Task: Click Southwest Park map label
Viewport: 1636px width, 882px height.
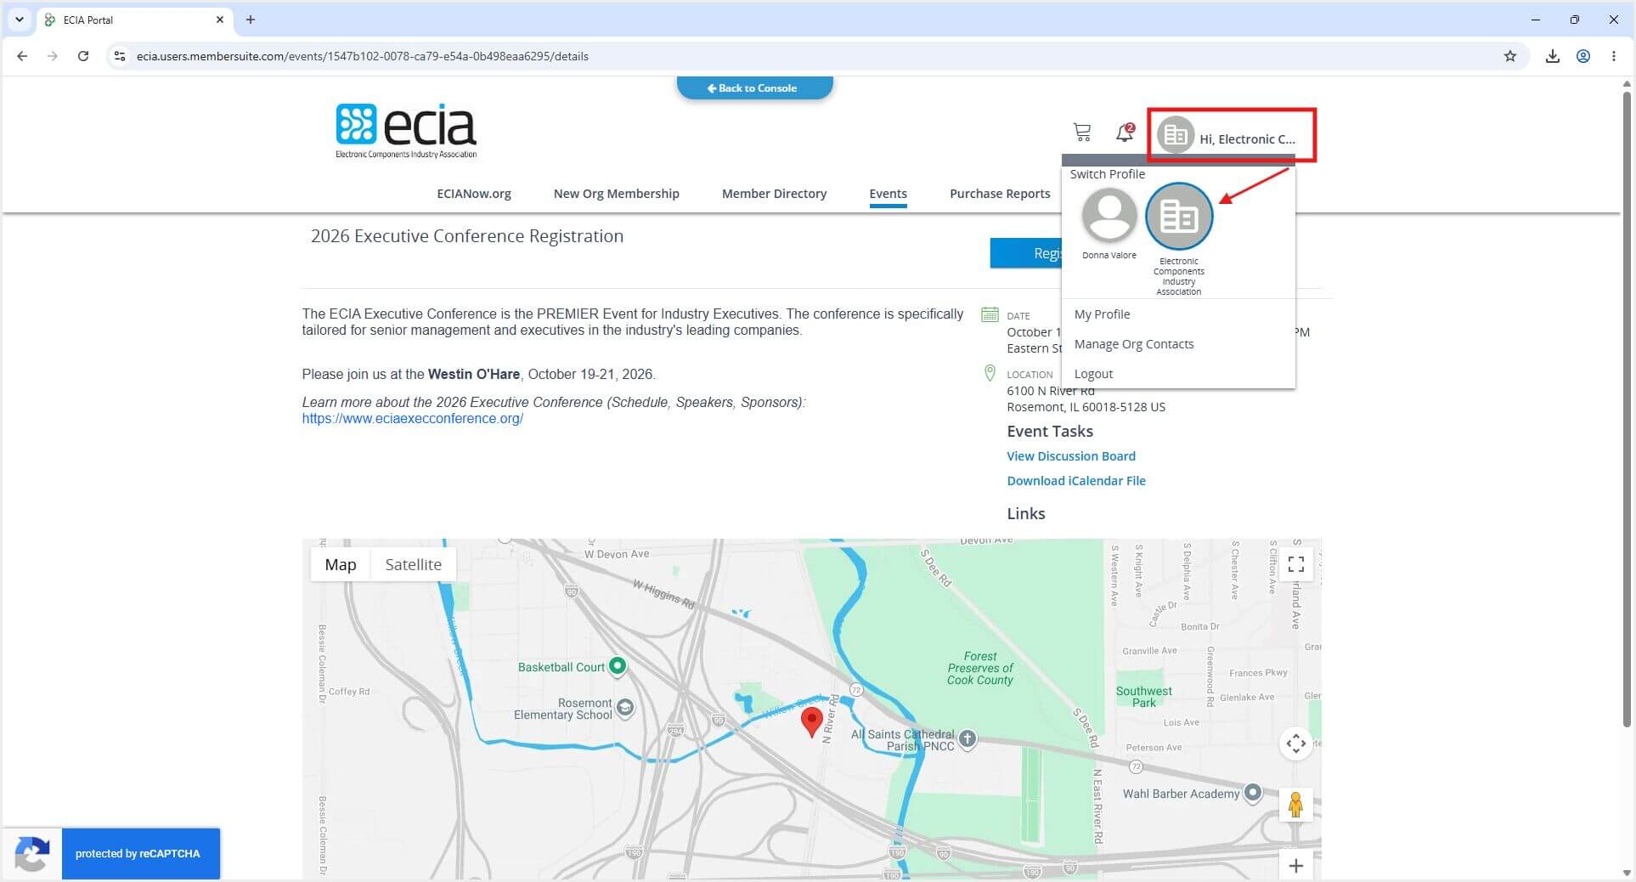Action: (x=1143, y=697)
